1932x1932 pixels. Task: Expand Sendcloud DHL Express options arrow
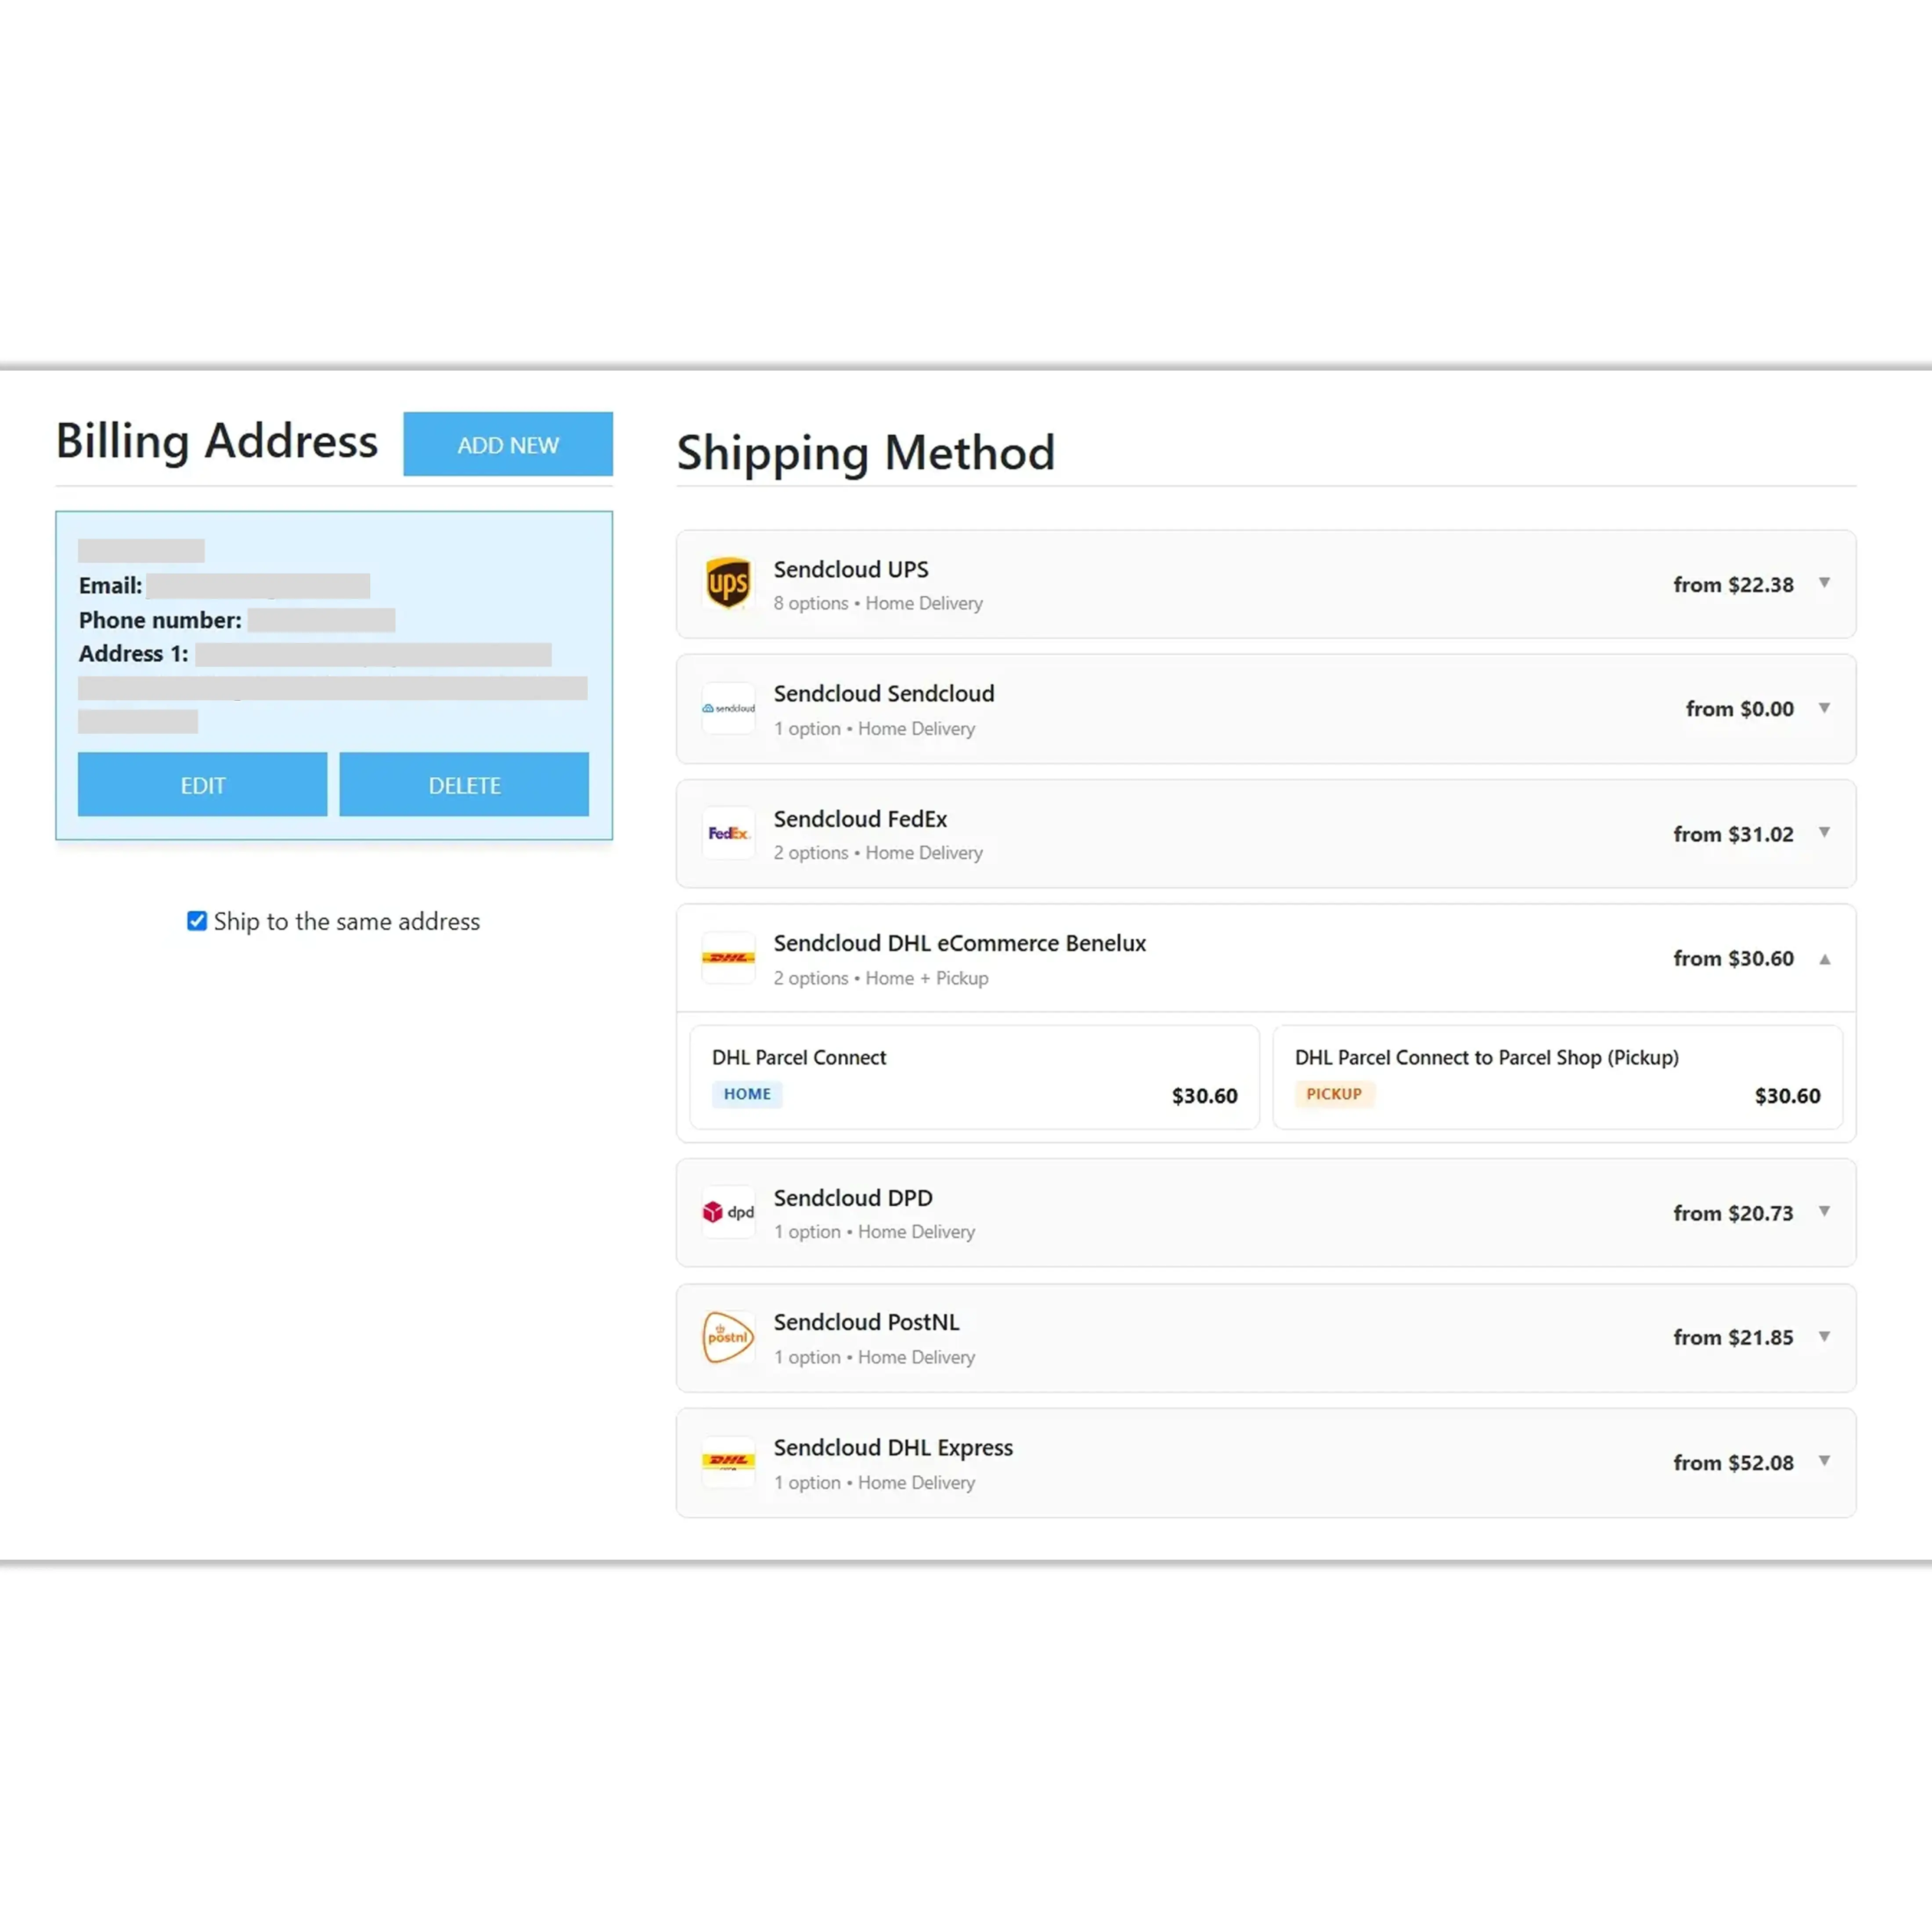click(1824, 1461)
